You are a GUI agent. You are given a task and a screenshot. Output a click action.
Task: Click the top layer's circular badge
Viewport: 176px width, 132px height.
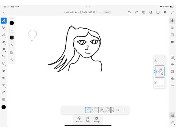point(155,61)
